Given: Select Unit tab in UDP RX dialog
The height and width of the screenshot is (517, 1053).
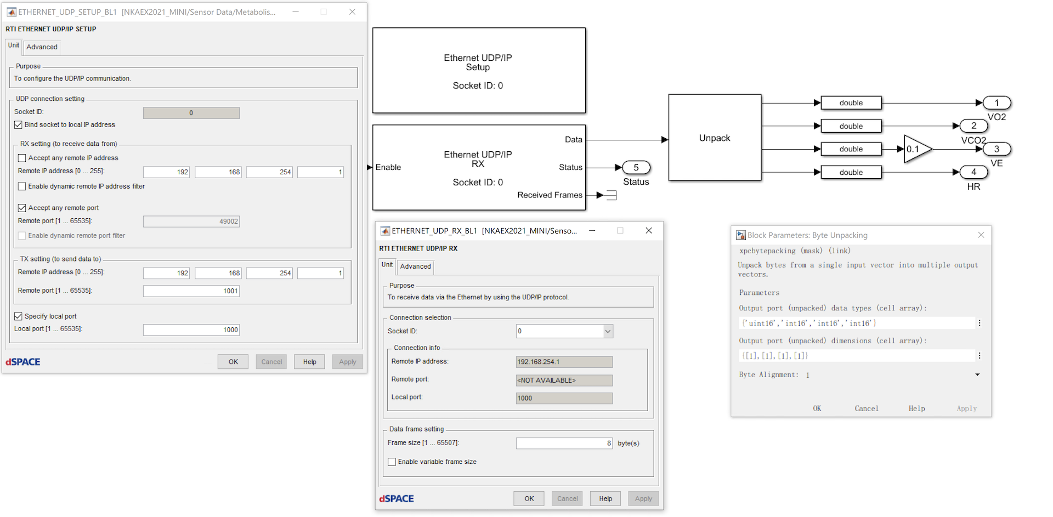Looking at the screenshot, I should [387, 265].
